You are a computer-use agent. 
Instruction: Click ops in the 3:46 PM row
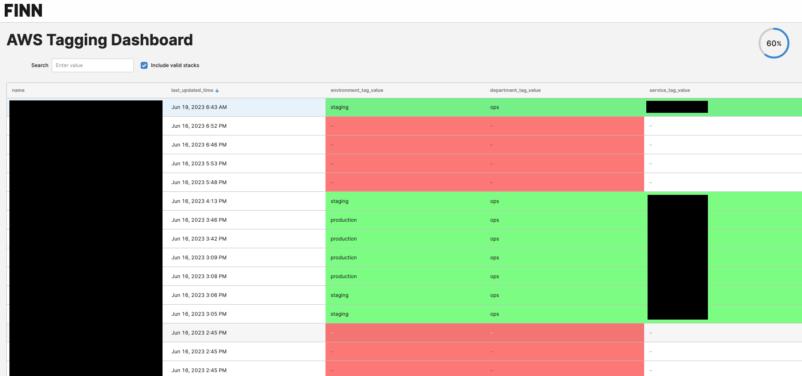494,220
